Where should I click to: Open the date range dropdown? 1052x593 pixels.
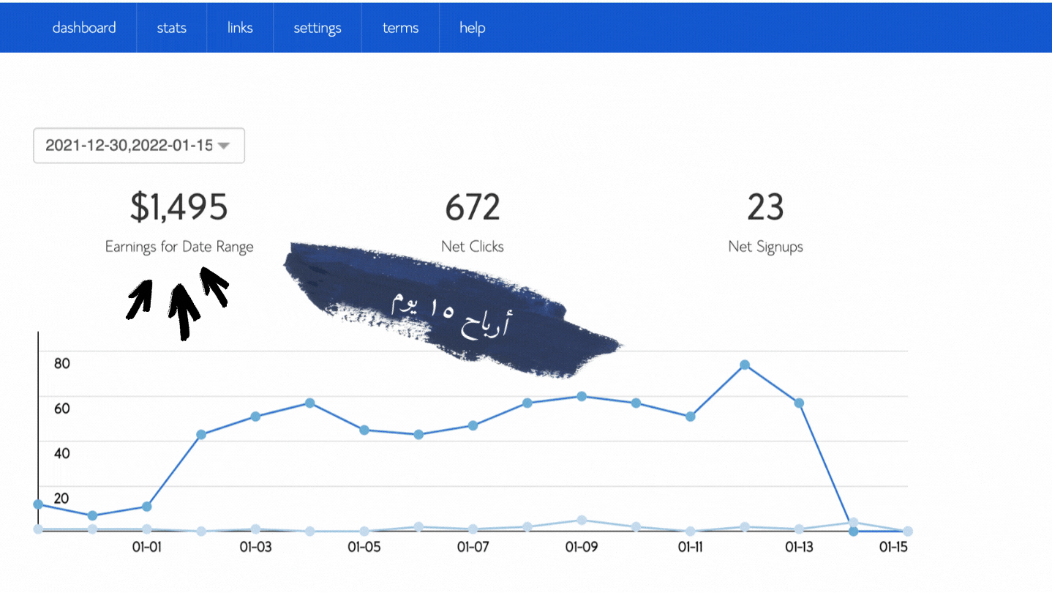point(130,146)
